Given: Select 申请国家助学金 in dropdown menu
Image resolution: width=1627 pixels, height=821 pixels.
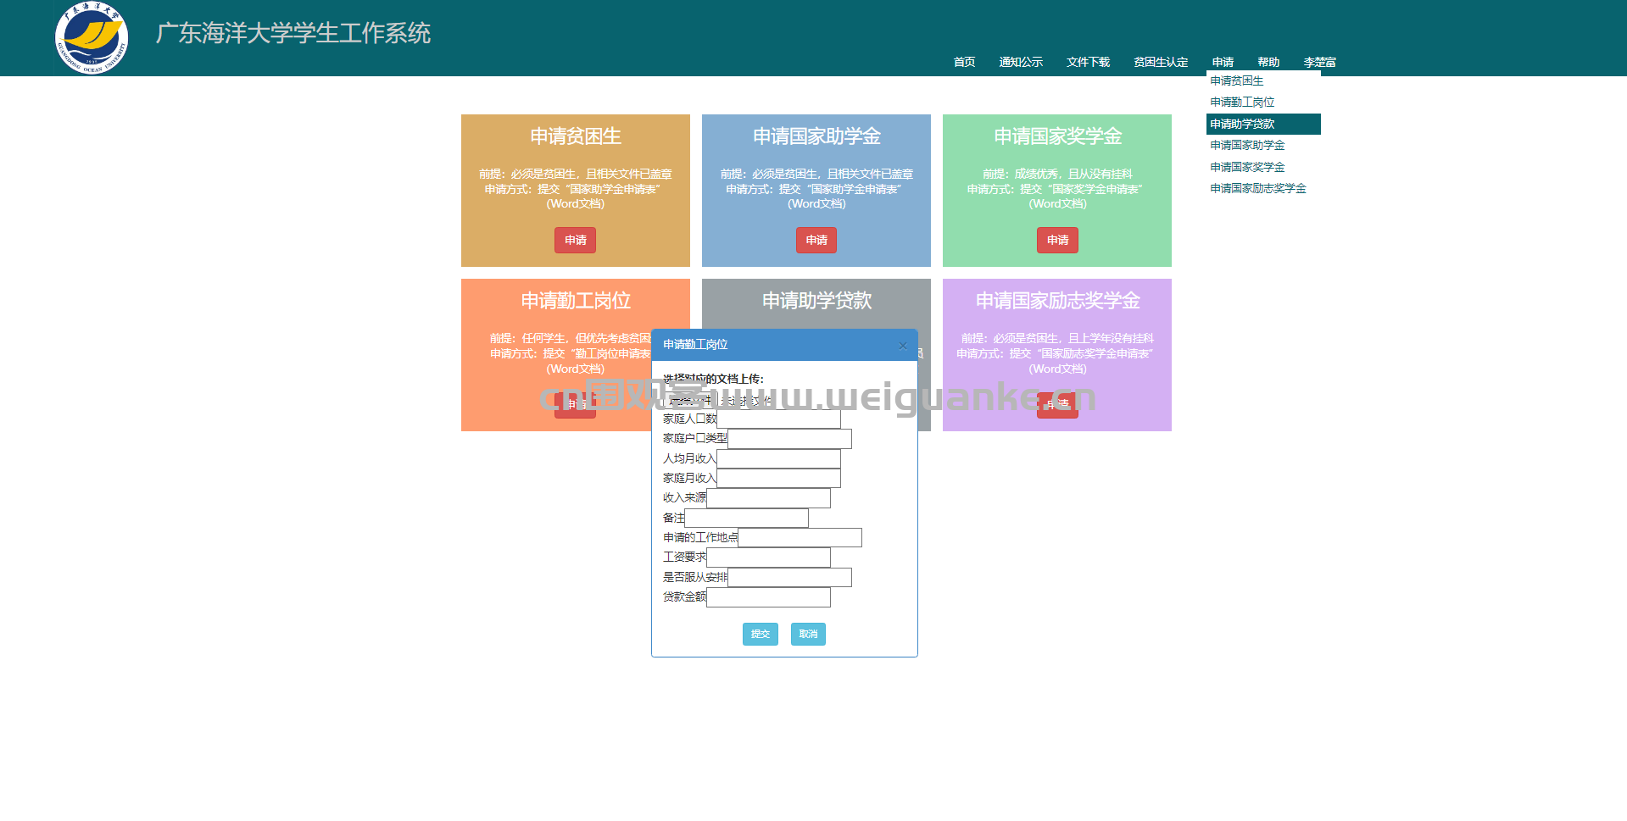Looking at the screenshot, I should coord(1263,146).
